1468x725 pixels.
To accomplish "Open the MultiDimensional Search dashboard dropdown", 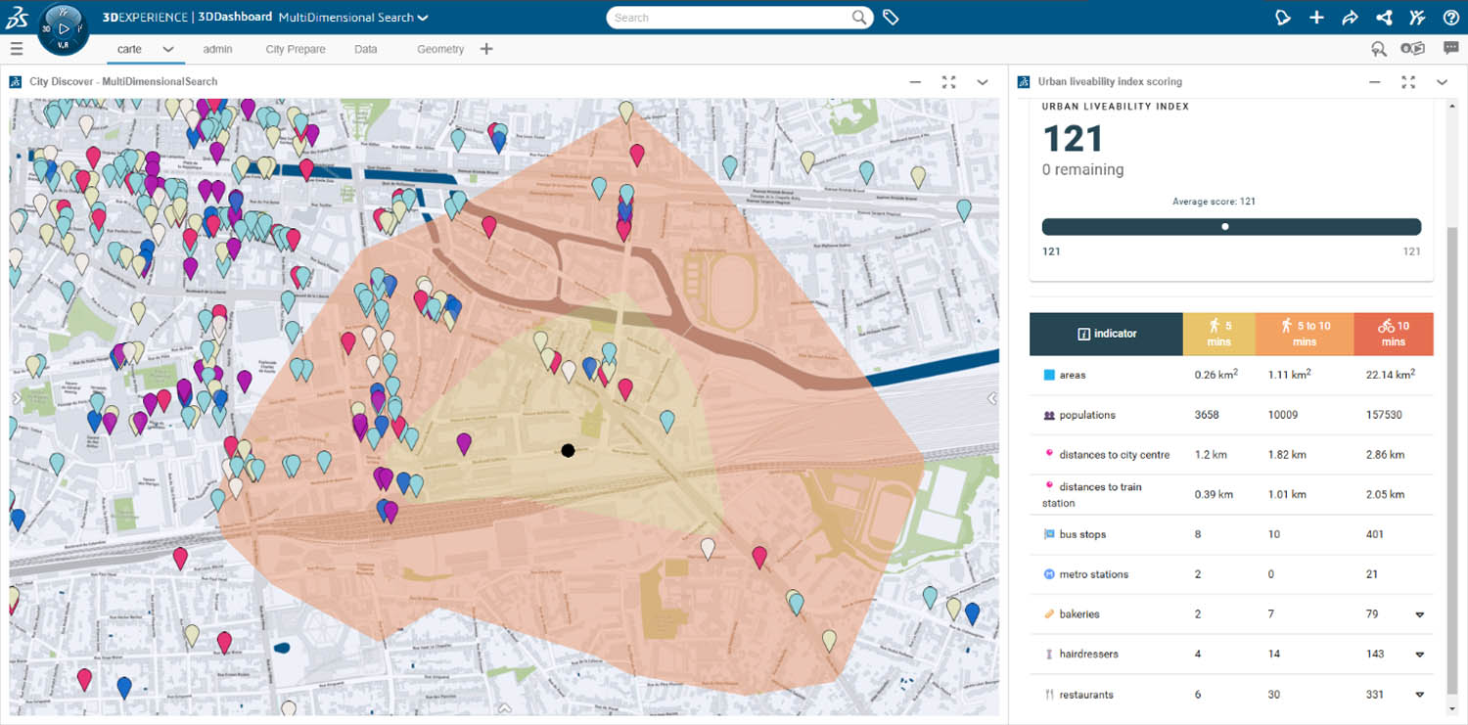I will click(x=423, y=18).
